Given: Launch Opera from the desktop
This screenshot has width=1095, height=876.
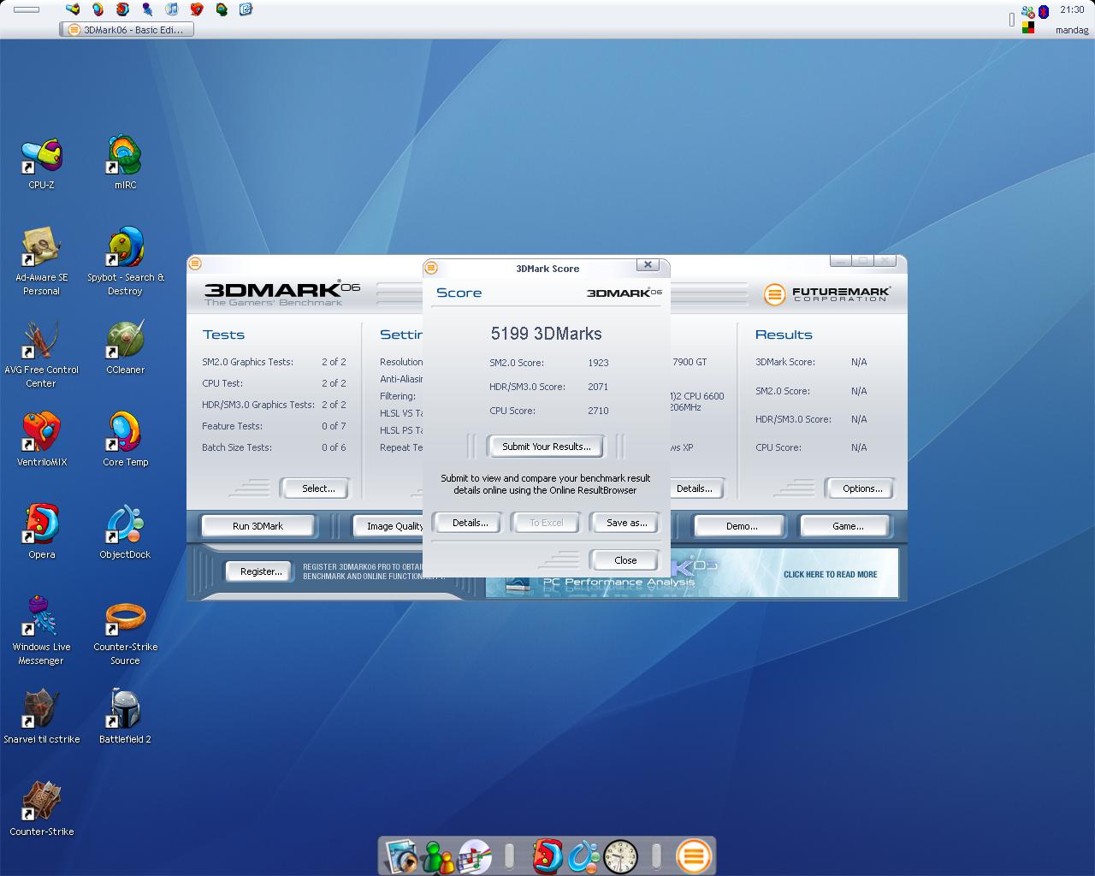Looking at the screenshot, I should coord(41,531).
